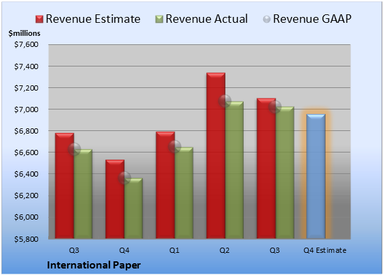This screenshot has height=275, width=383.
Task: Click the 'Q4 Estimate' axis label
Action: 325,250
